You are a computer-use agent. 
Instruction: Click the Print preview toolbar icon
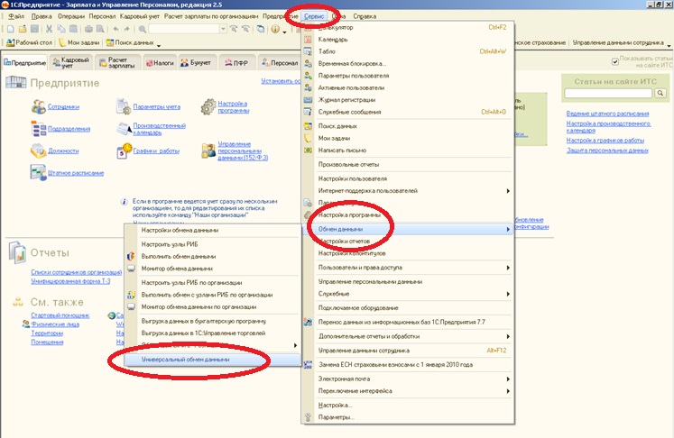click(x=100, y=29)
